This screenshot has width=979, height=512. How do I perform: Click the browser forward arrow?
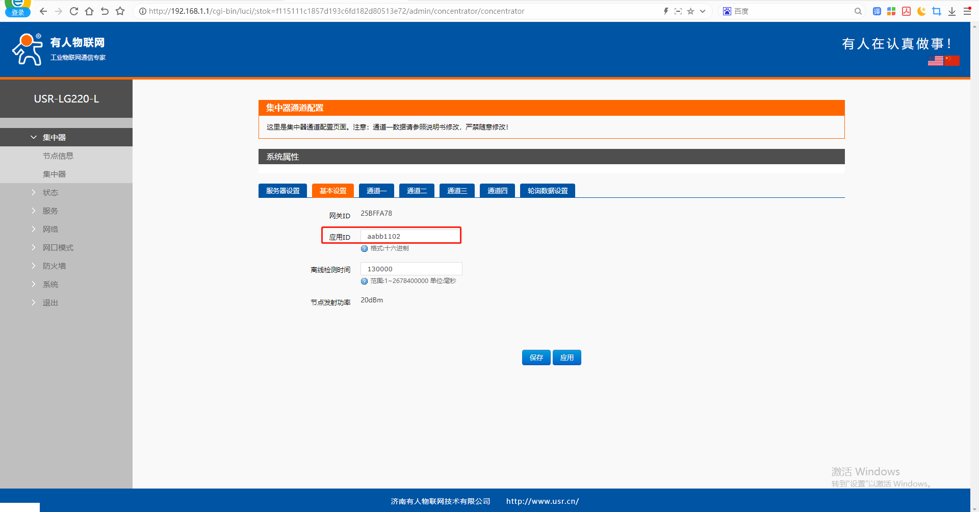click(x=59, y=11)
